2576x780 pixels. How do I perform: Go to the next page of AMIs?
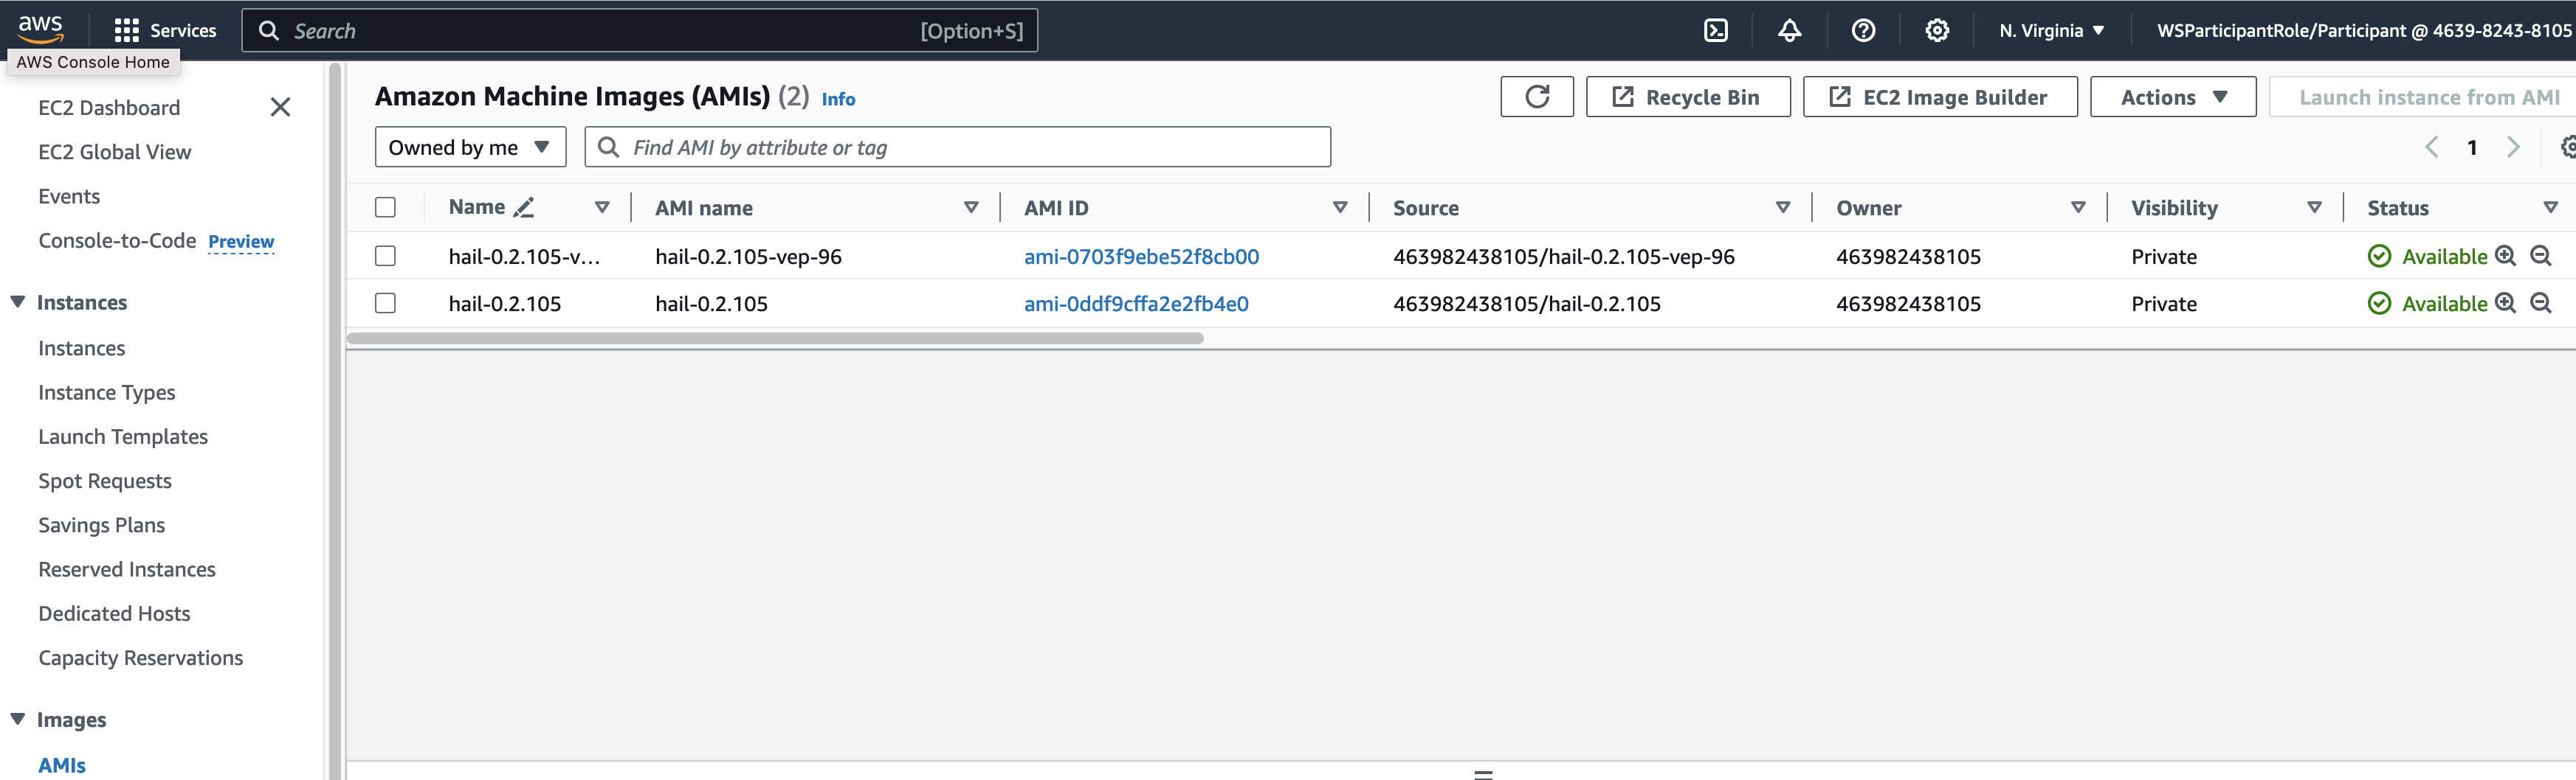tap(2513, 147)
